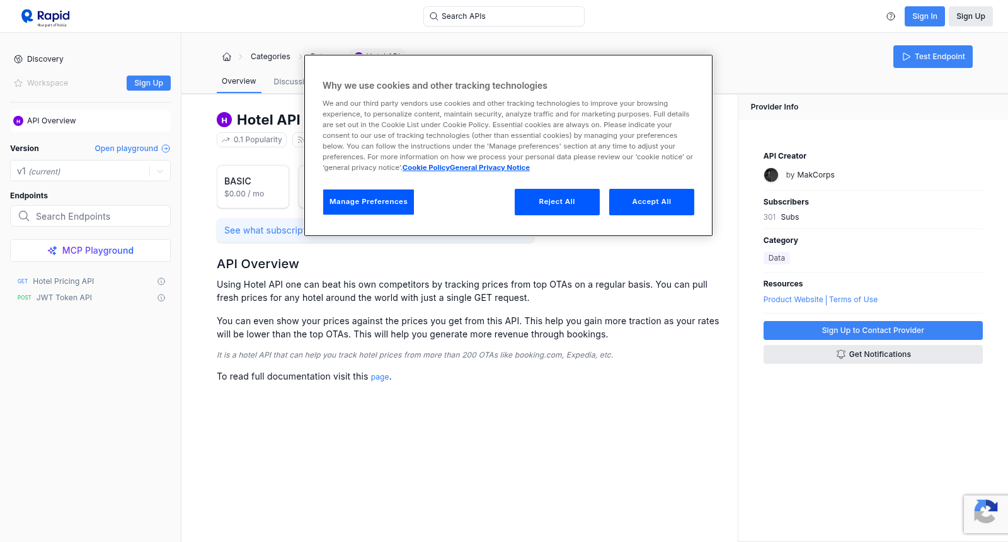Click Get Notifications button
Viewport: 1008px width, 542px height.
tap(873, 354)
